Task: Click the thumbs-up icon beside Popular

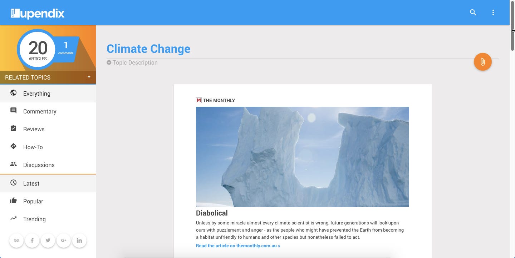Action: point(14,201)
